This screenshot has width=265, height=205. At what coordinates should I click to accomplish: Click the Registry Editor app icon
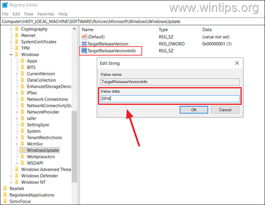pos(5,5)
